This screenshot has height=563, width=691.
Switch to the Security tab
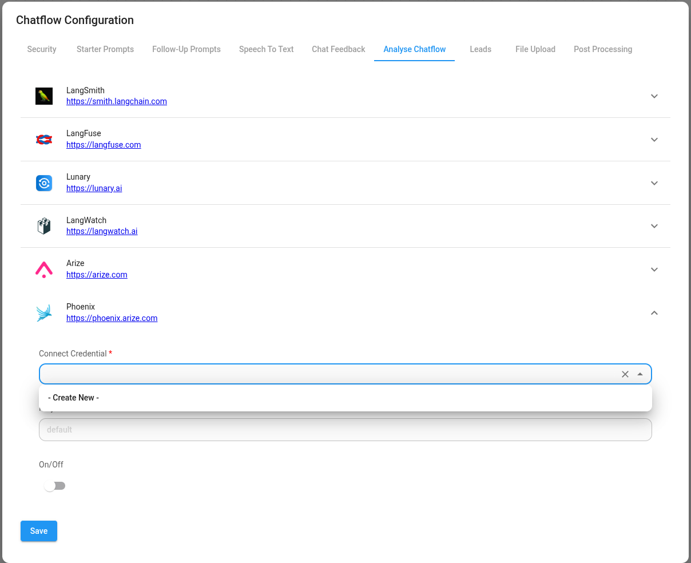pos(41,49)
